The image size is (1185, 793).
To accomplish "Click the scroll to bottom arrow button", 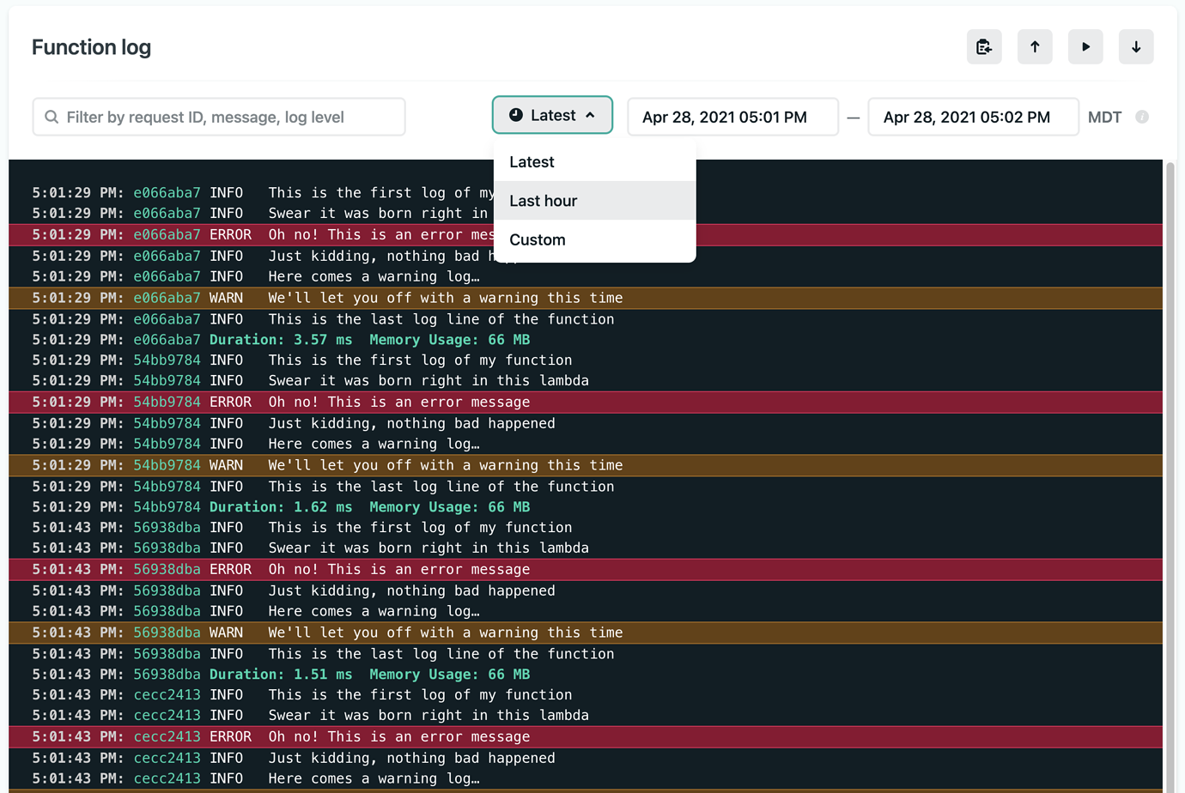I will point(1136,47).
